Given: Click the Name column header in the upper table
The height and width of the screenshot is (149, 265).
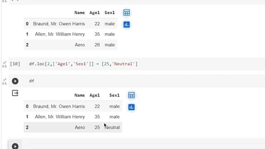Looking at the screenshot, I should point(79,13).
